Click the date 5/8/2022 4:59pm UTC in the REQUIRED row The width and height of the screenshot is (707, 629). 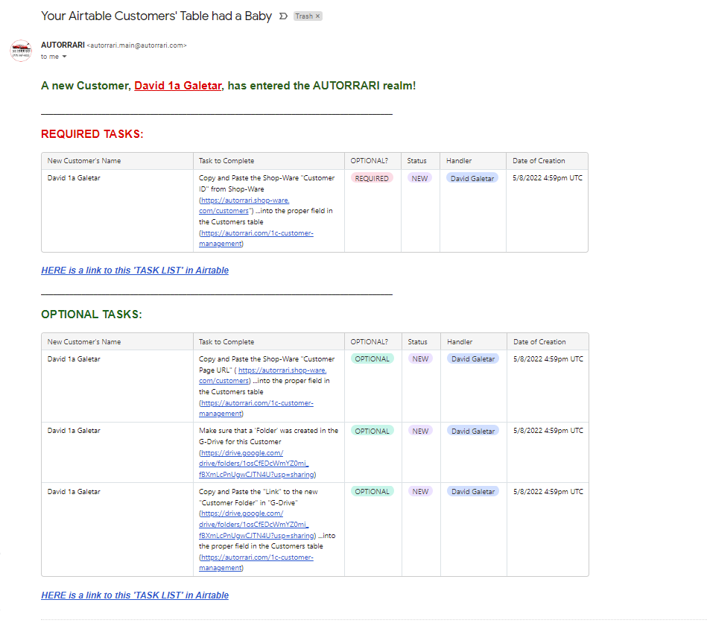coord(548,178)
